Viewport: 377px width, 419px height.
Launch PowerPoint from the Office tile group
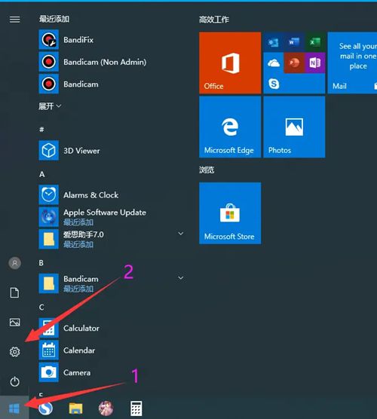click(x=294, y=63)
